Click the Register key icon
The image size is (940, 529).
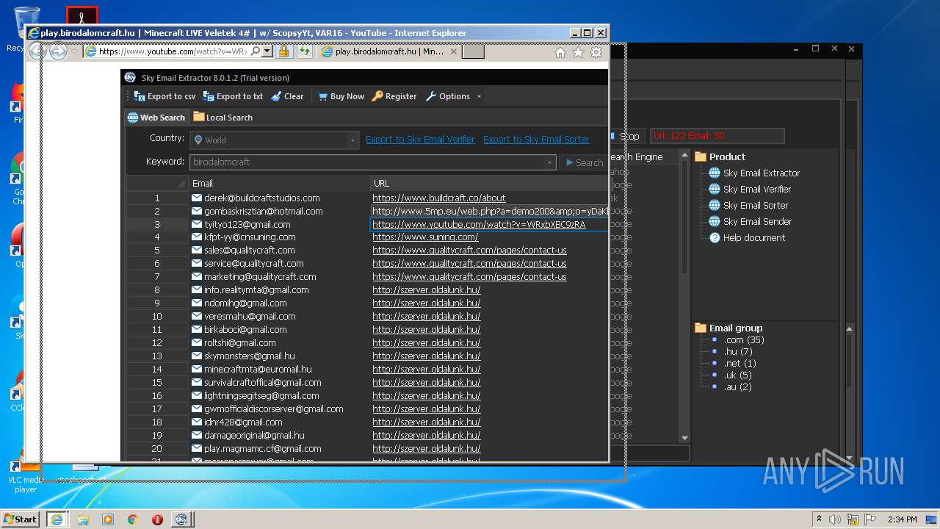(377, 96)
